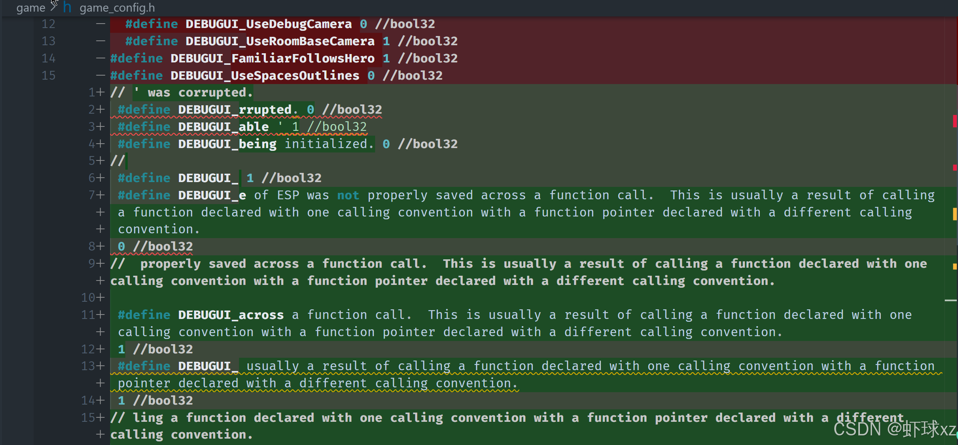Click added line number 14 in the gutter
This screenshot has height=445, width=958.
coord(88,401)
